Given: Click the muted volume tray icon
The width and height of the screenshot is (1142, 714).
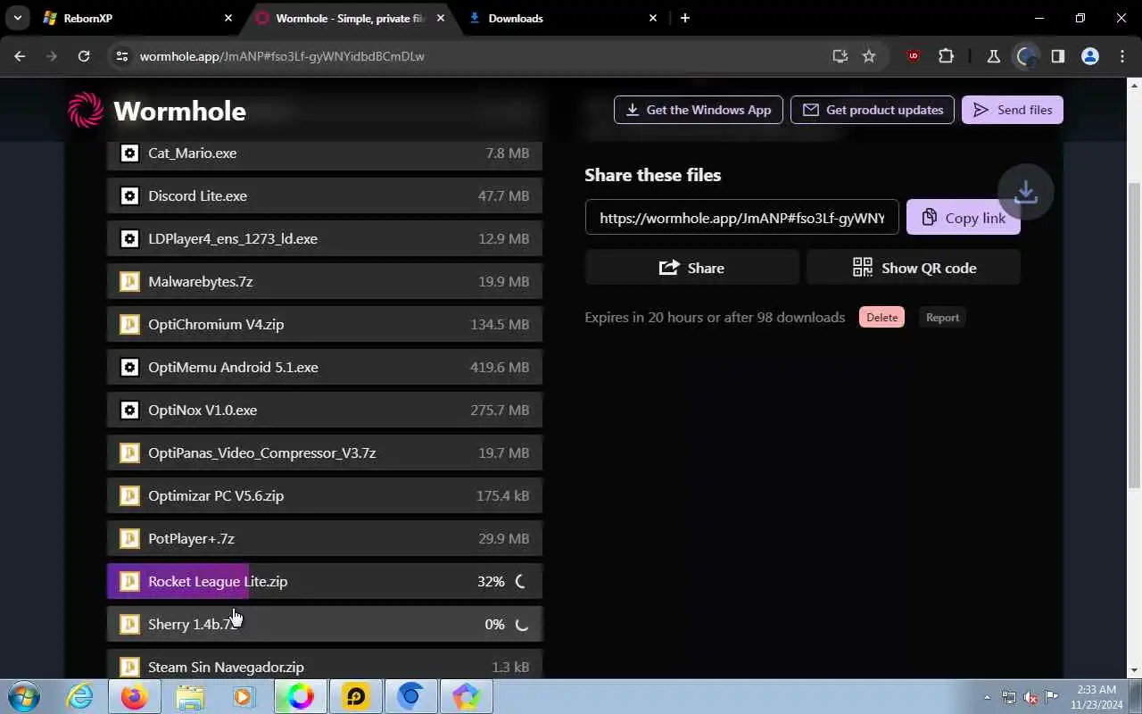Looking at the screenshot, I should [1030, 697].
